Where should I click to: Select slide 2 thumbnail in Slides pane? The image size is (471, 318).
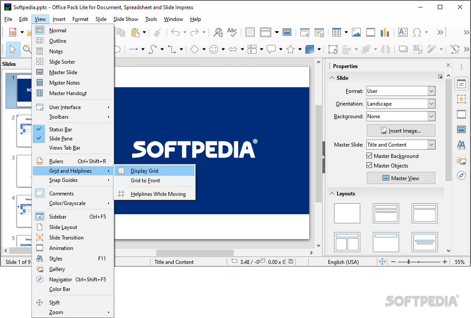[x=24, y=130]
